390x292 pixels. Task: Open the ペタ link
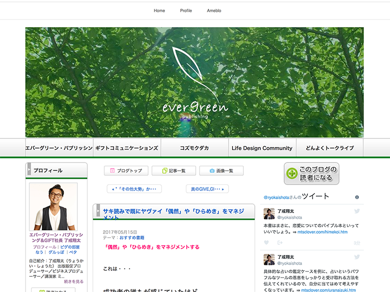73,252
